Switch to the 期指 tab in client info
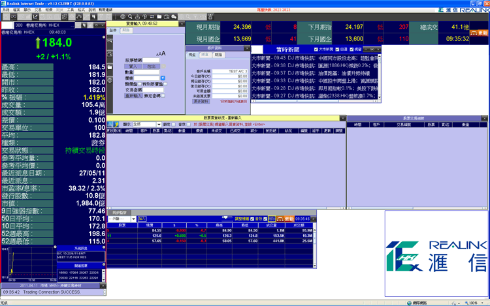The width and height of the screenshot is (490, 306). [219, 55]
